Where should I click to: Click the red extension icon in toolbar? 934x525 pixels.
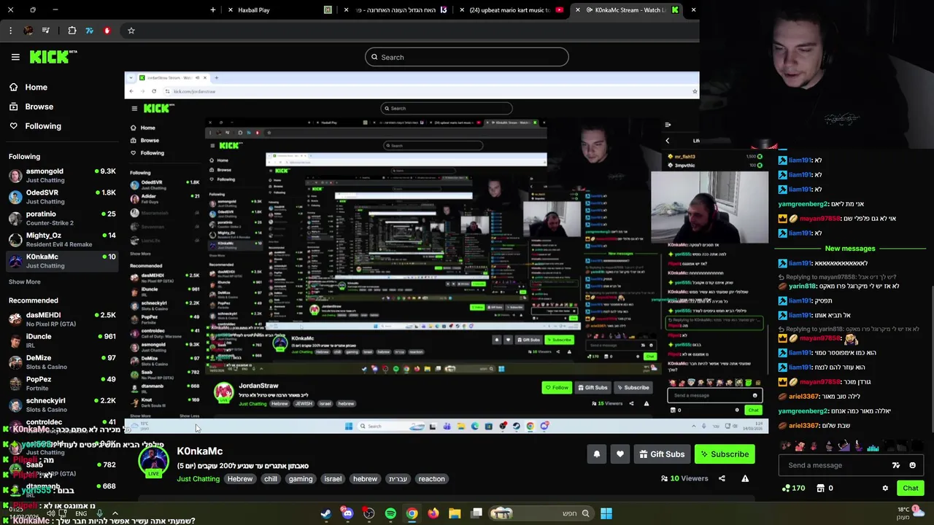107,31
